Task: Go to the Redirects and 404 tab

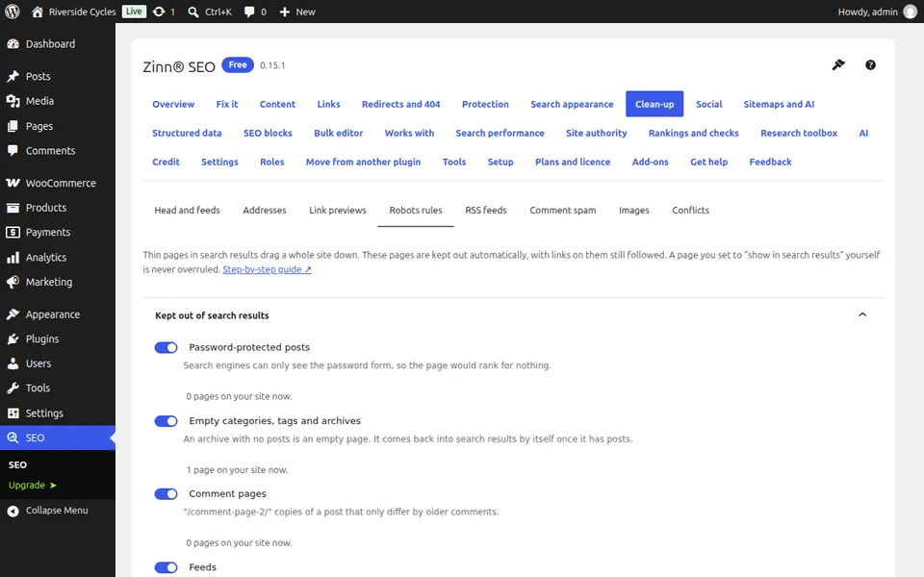Action: tap(400, 104)
